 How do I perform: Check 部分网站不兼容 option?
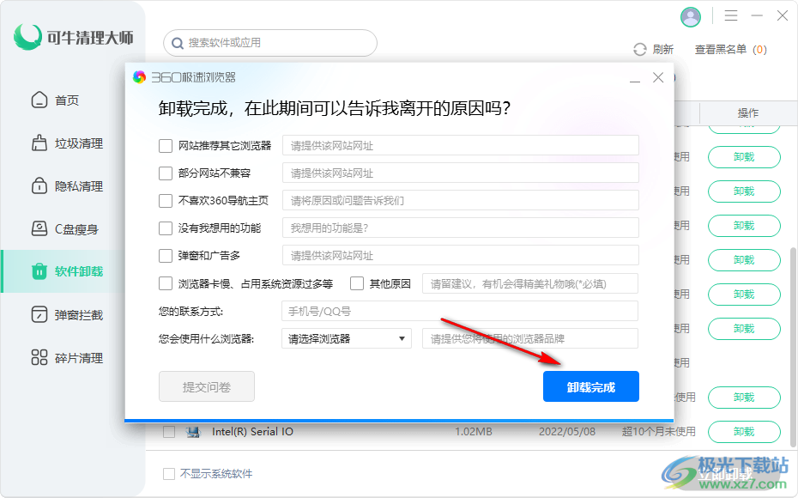(166, 173)
